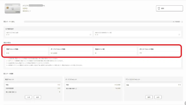Click the gold VIP0 rank text
The image size is (186, 105).
tap(25, 8)
